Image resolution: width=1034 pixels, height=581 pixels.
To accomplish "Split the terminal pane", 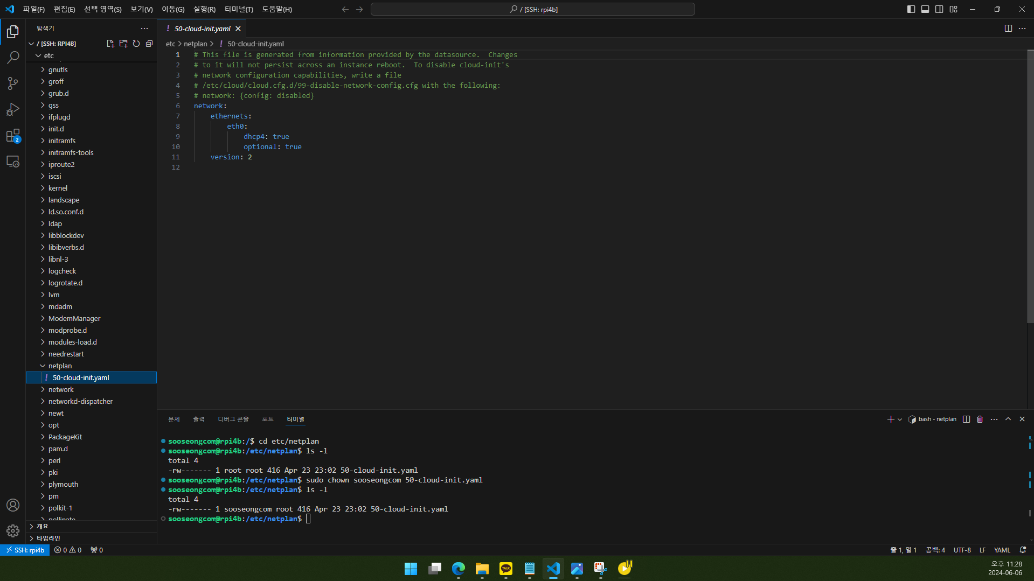I will pos(967,419).
